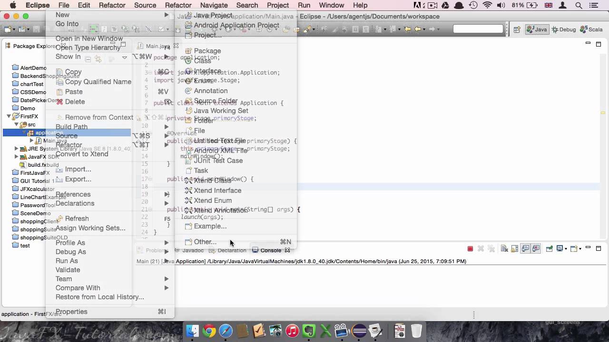Open iTunes from the Dock
The image size is (609, 342).
point(292,331)
